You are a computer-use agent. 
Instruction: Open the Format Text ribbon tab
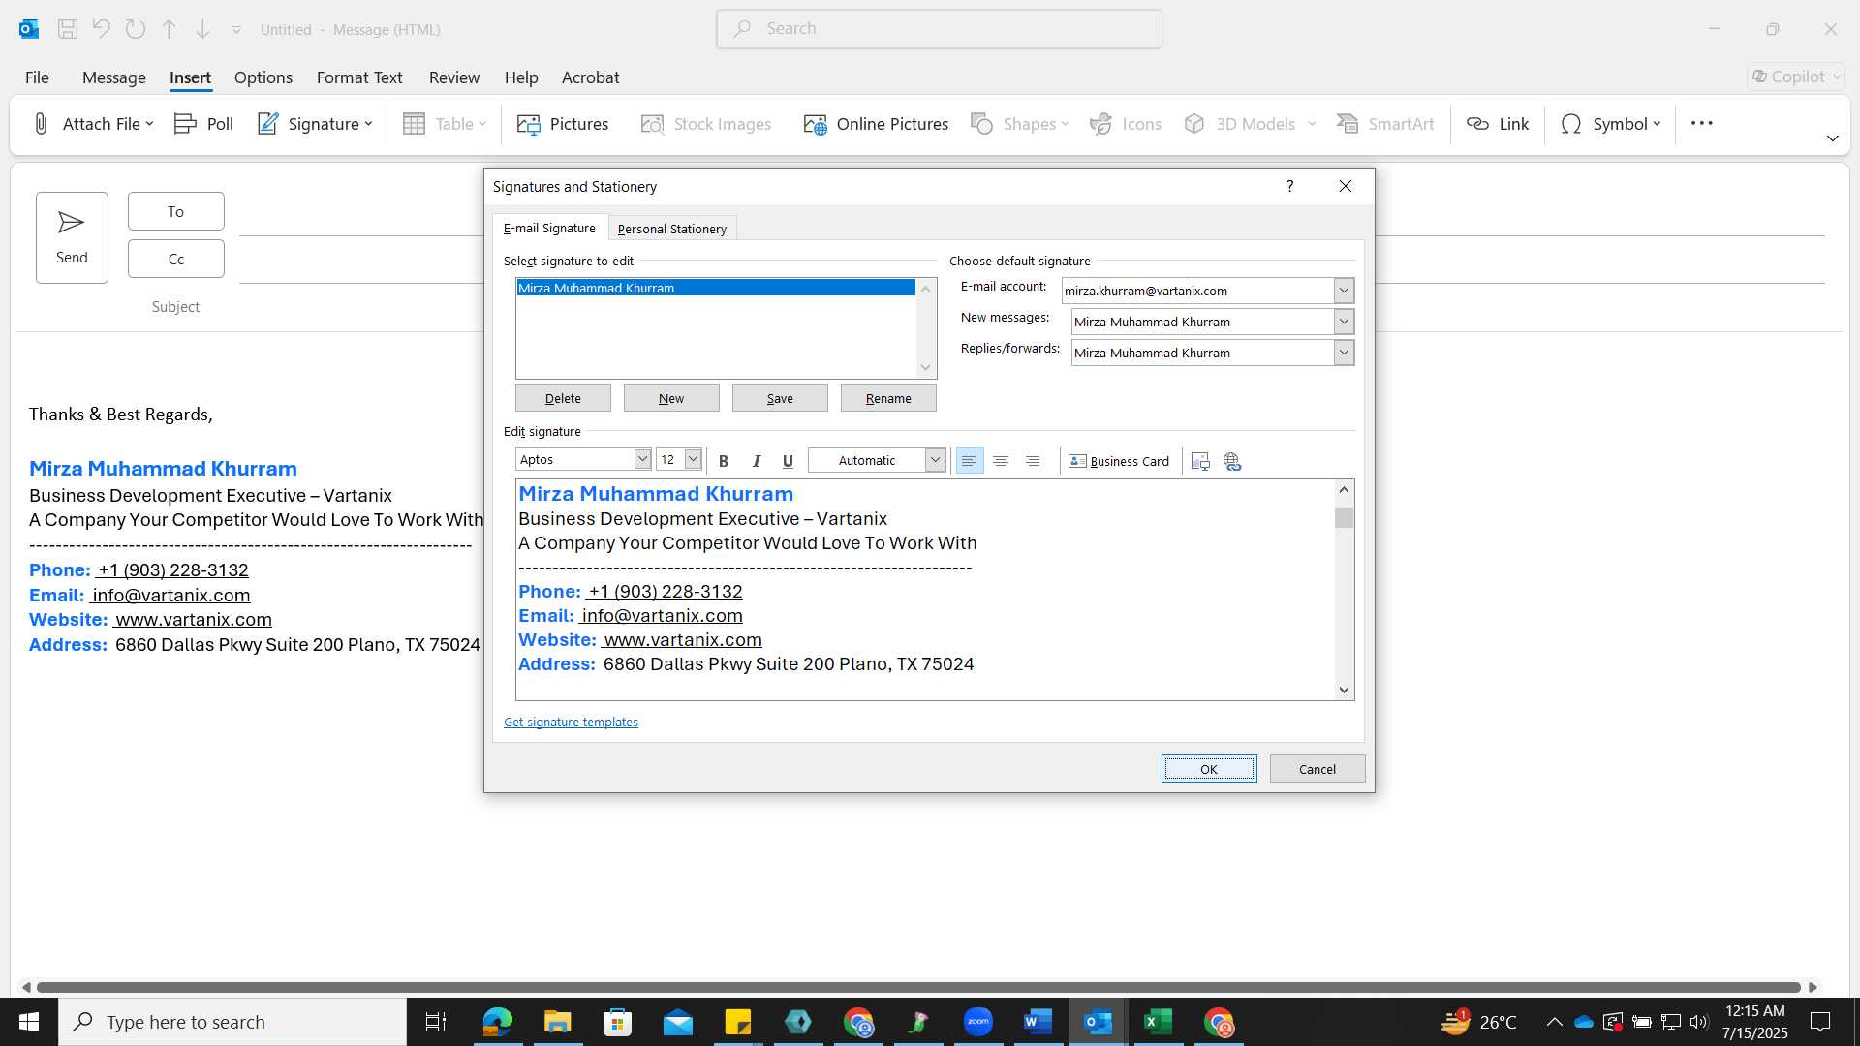(x=359, y=77)
